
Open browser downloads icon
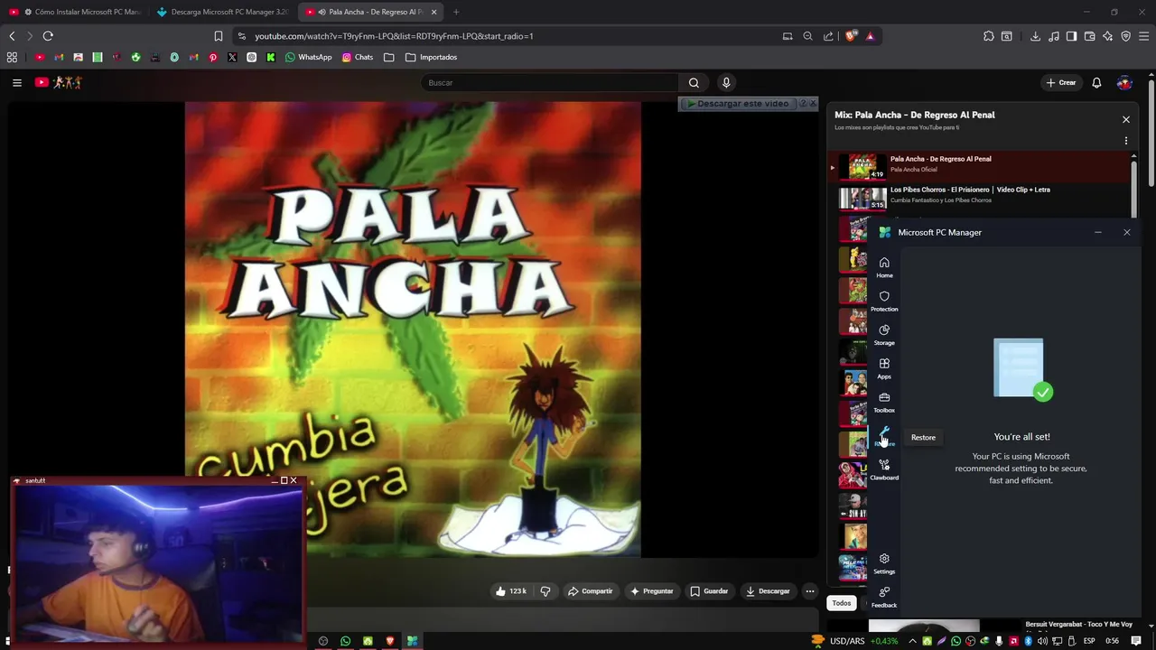[1035, 36]
